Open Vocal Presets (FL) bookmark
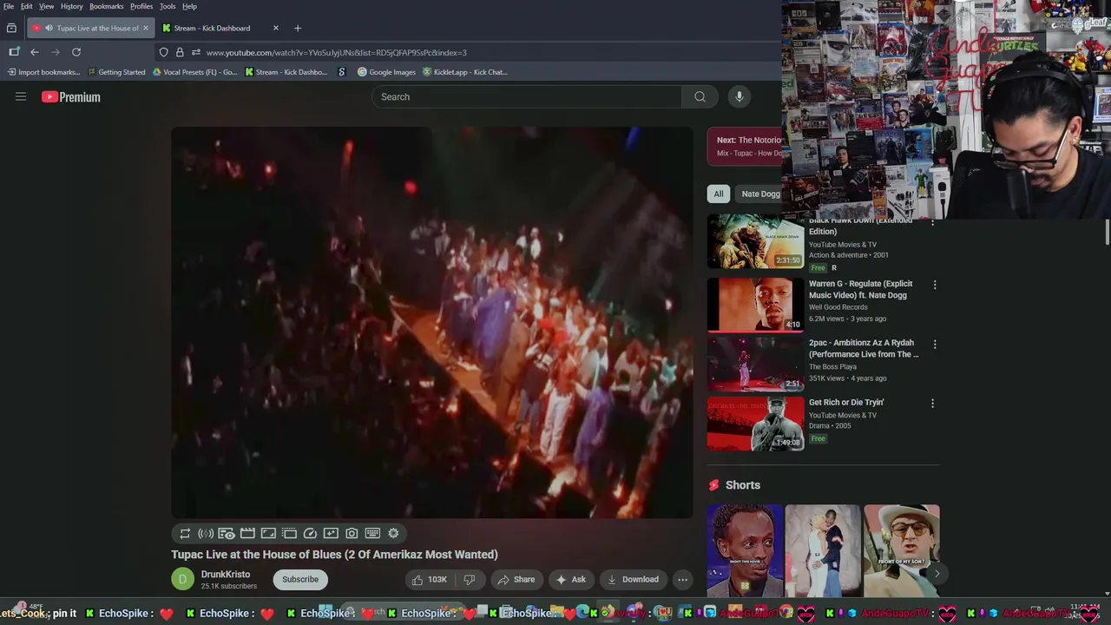Screen dimensions: 1111x625 [194, 72]
